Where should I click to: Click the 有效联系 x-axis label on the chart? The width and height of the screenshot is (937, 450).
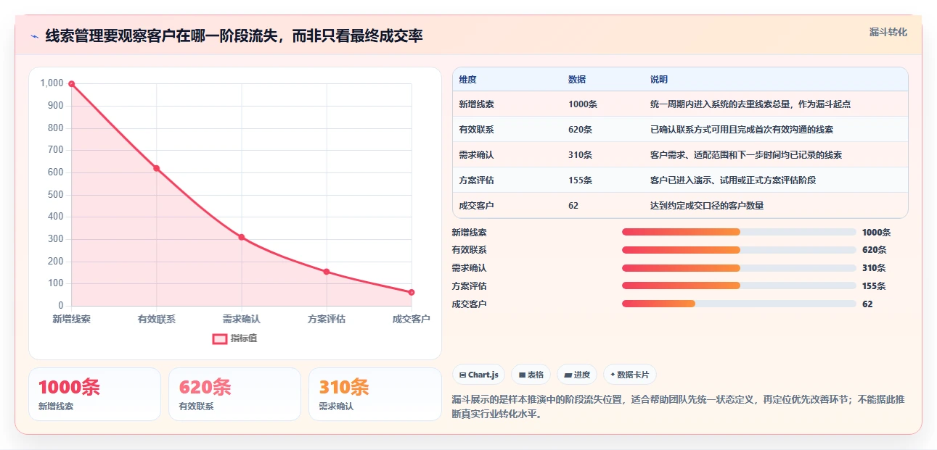tap(157, 319)
